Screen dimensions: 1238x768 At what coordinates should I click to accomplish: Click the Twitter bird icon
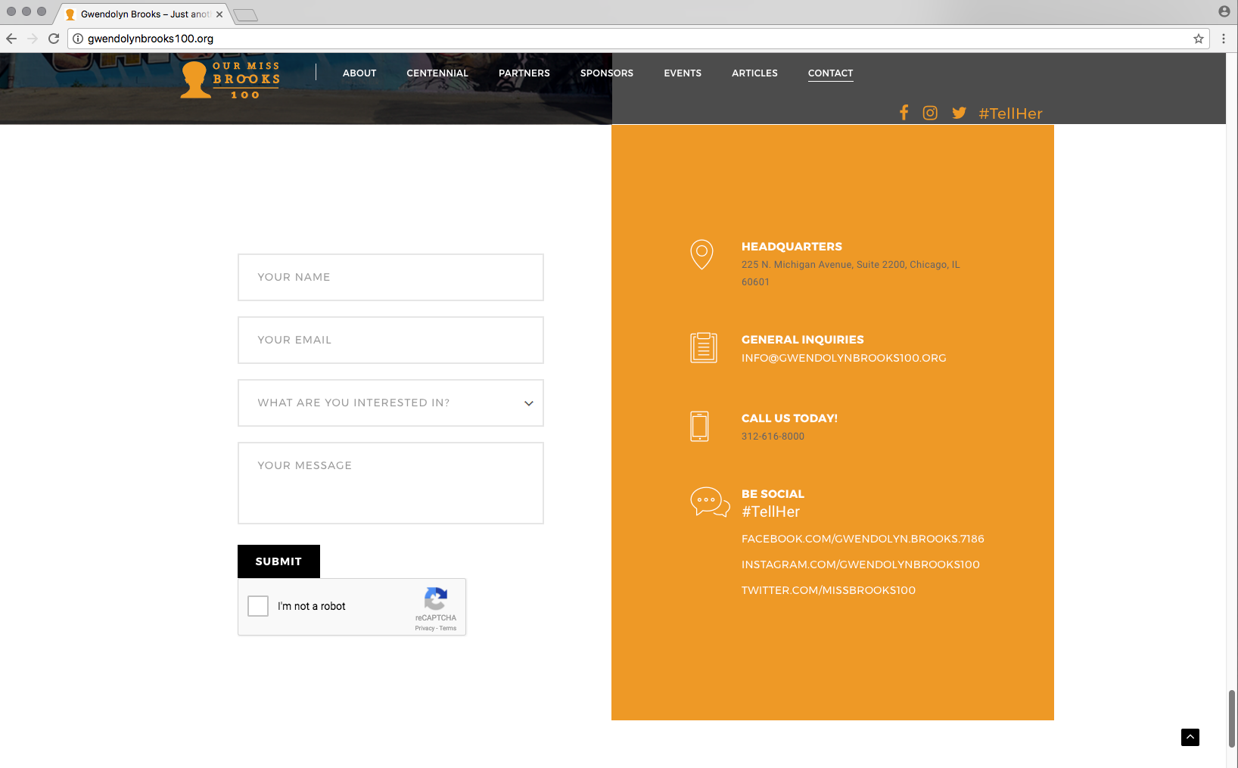[959, 113]
